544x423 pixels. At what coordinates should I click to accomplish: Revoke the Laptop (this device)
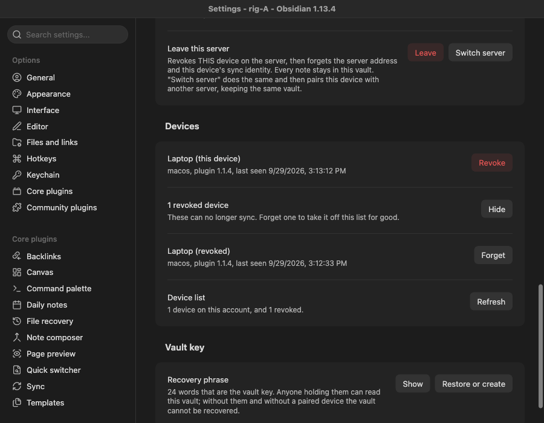pyautogui.click(x=491, y=163)
